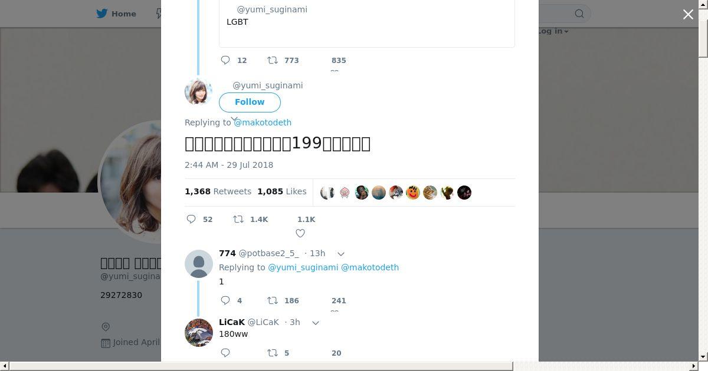Expand the Log in dropdown

coord(553,31)
